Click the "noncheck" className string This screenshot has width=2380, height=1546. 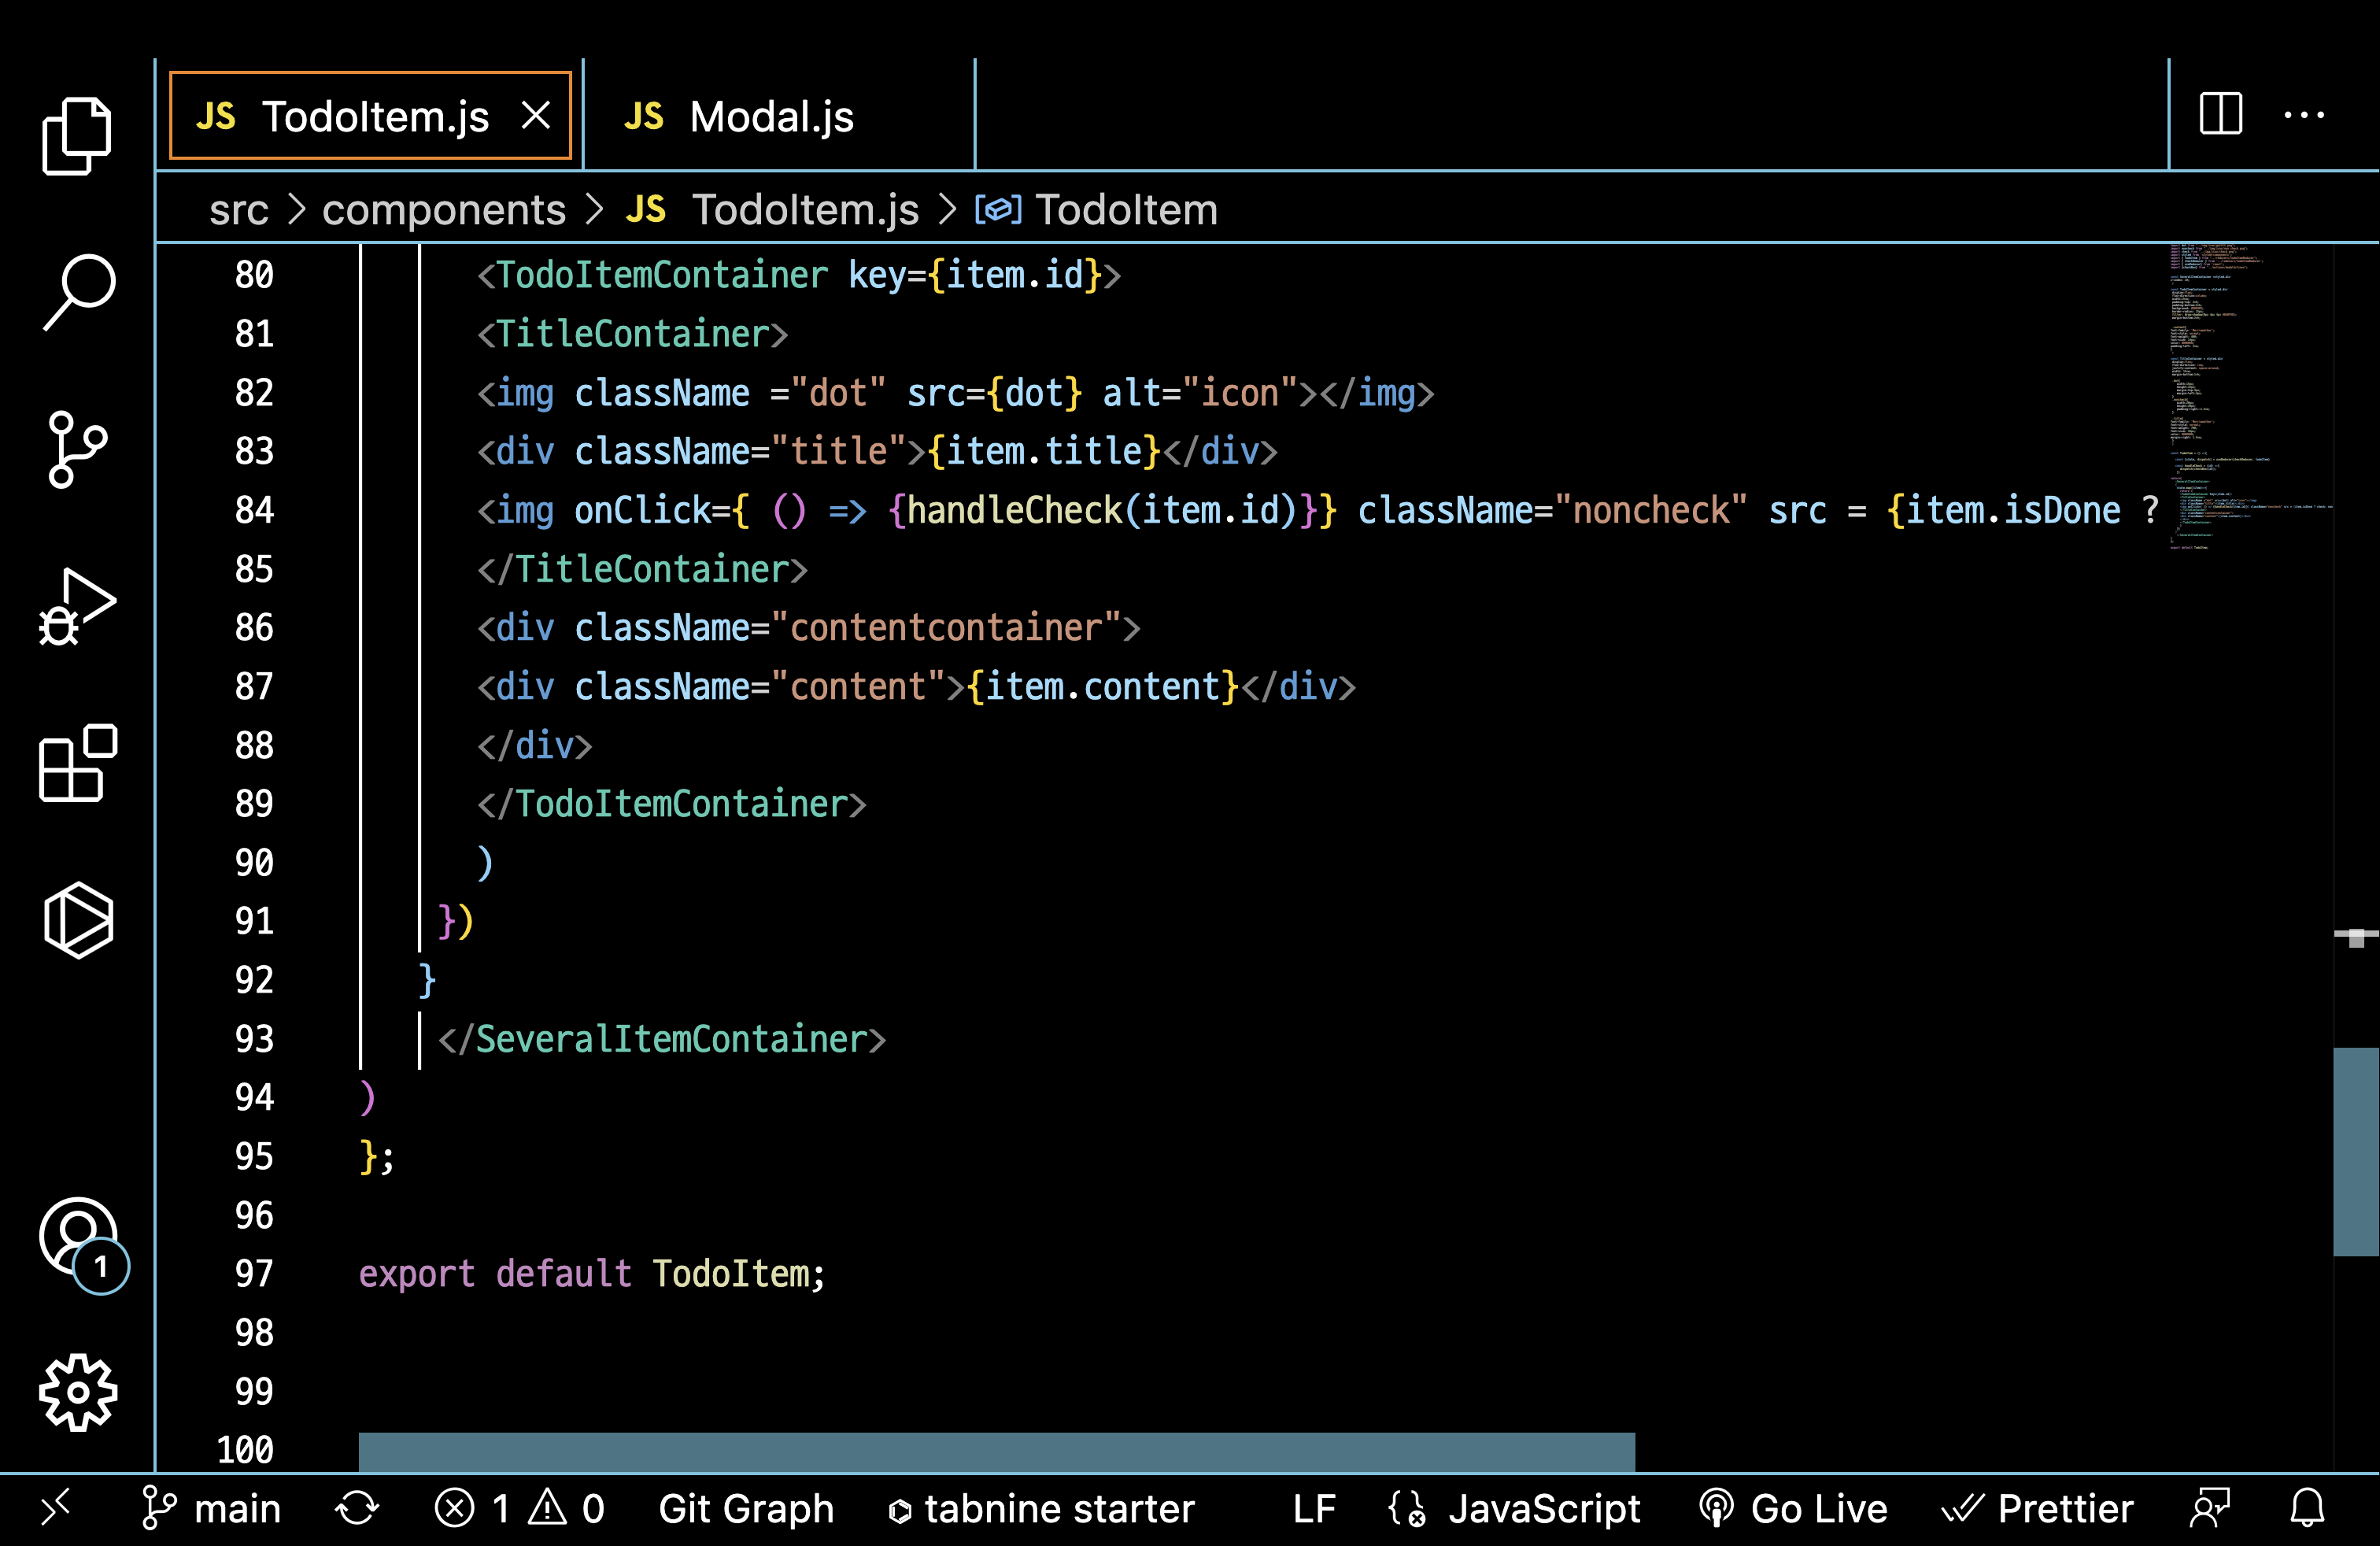[1651, 510]
